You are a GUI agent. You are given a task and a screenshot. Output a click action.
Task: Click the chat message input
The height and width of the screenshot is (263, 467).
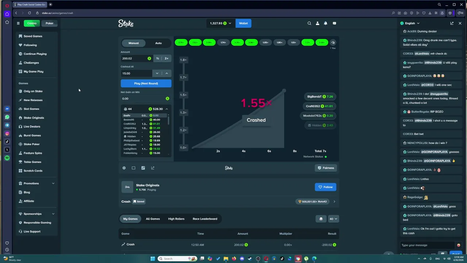coord(427,245)
